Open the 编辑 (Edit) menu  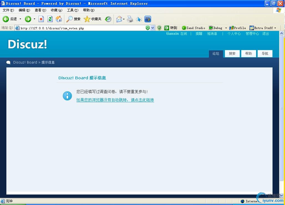coord(24,10)
